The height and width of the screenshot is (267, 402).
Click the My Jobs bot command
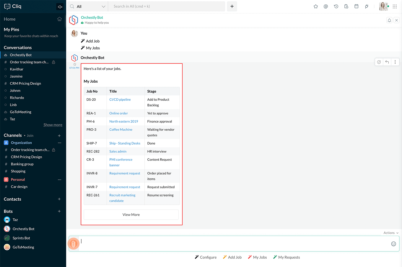tap(257, 257)
